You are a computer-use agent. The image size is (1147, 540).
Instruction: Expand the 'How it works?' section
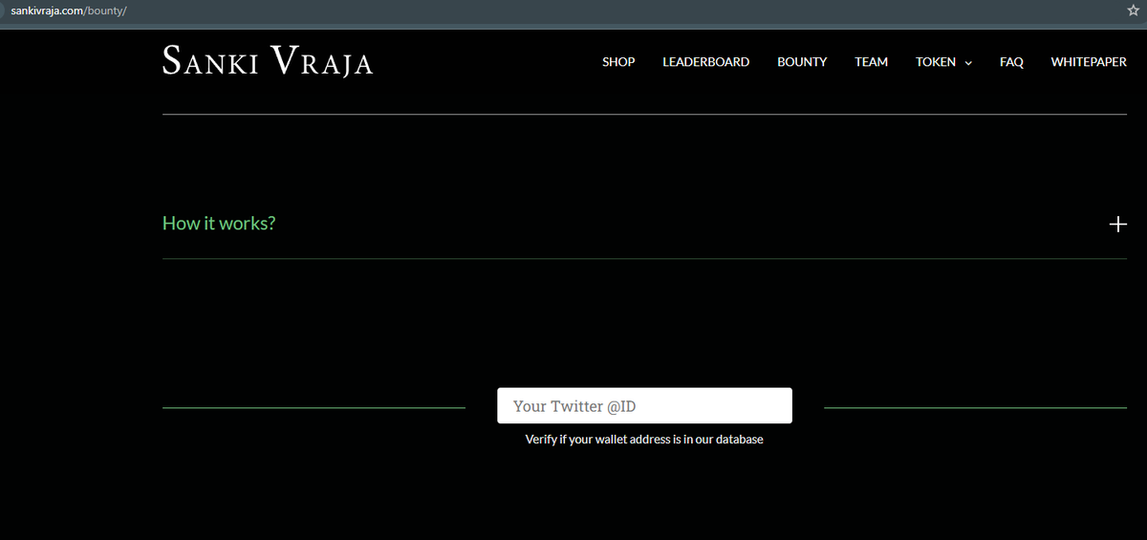[644, 224]
